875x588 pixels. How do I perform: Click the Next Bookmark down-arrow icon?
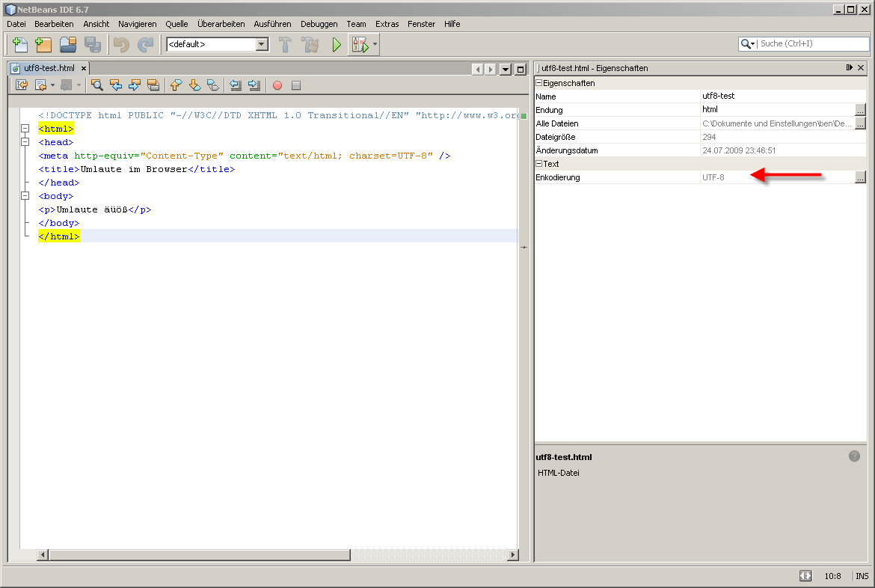coord(194,85)
